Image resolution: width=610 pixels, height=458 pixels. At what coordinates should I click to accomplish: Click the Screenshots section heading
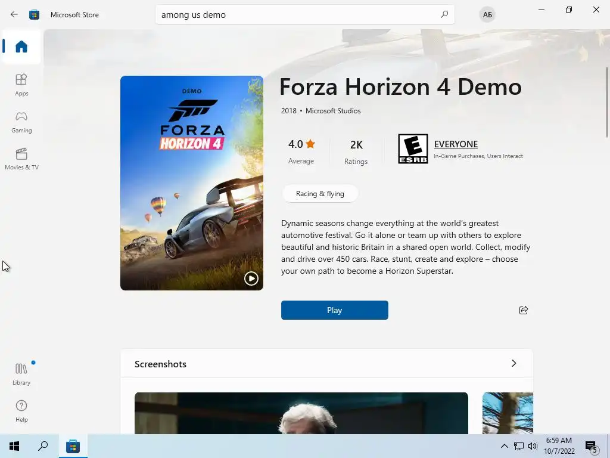160,364
